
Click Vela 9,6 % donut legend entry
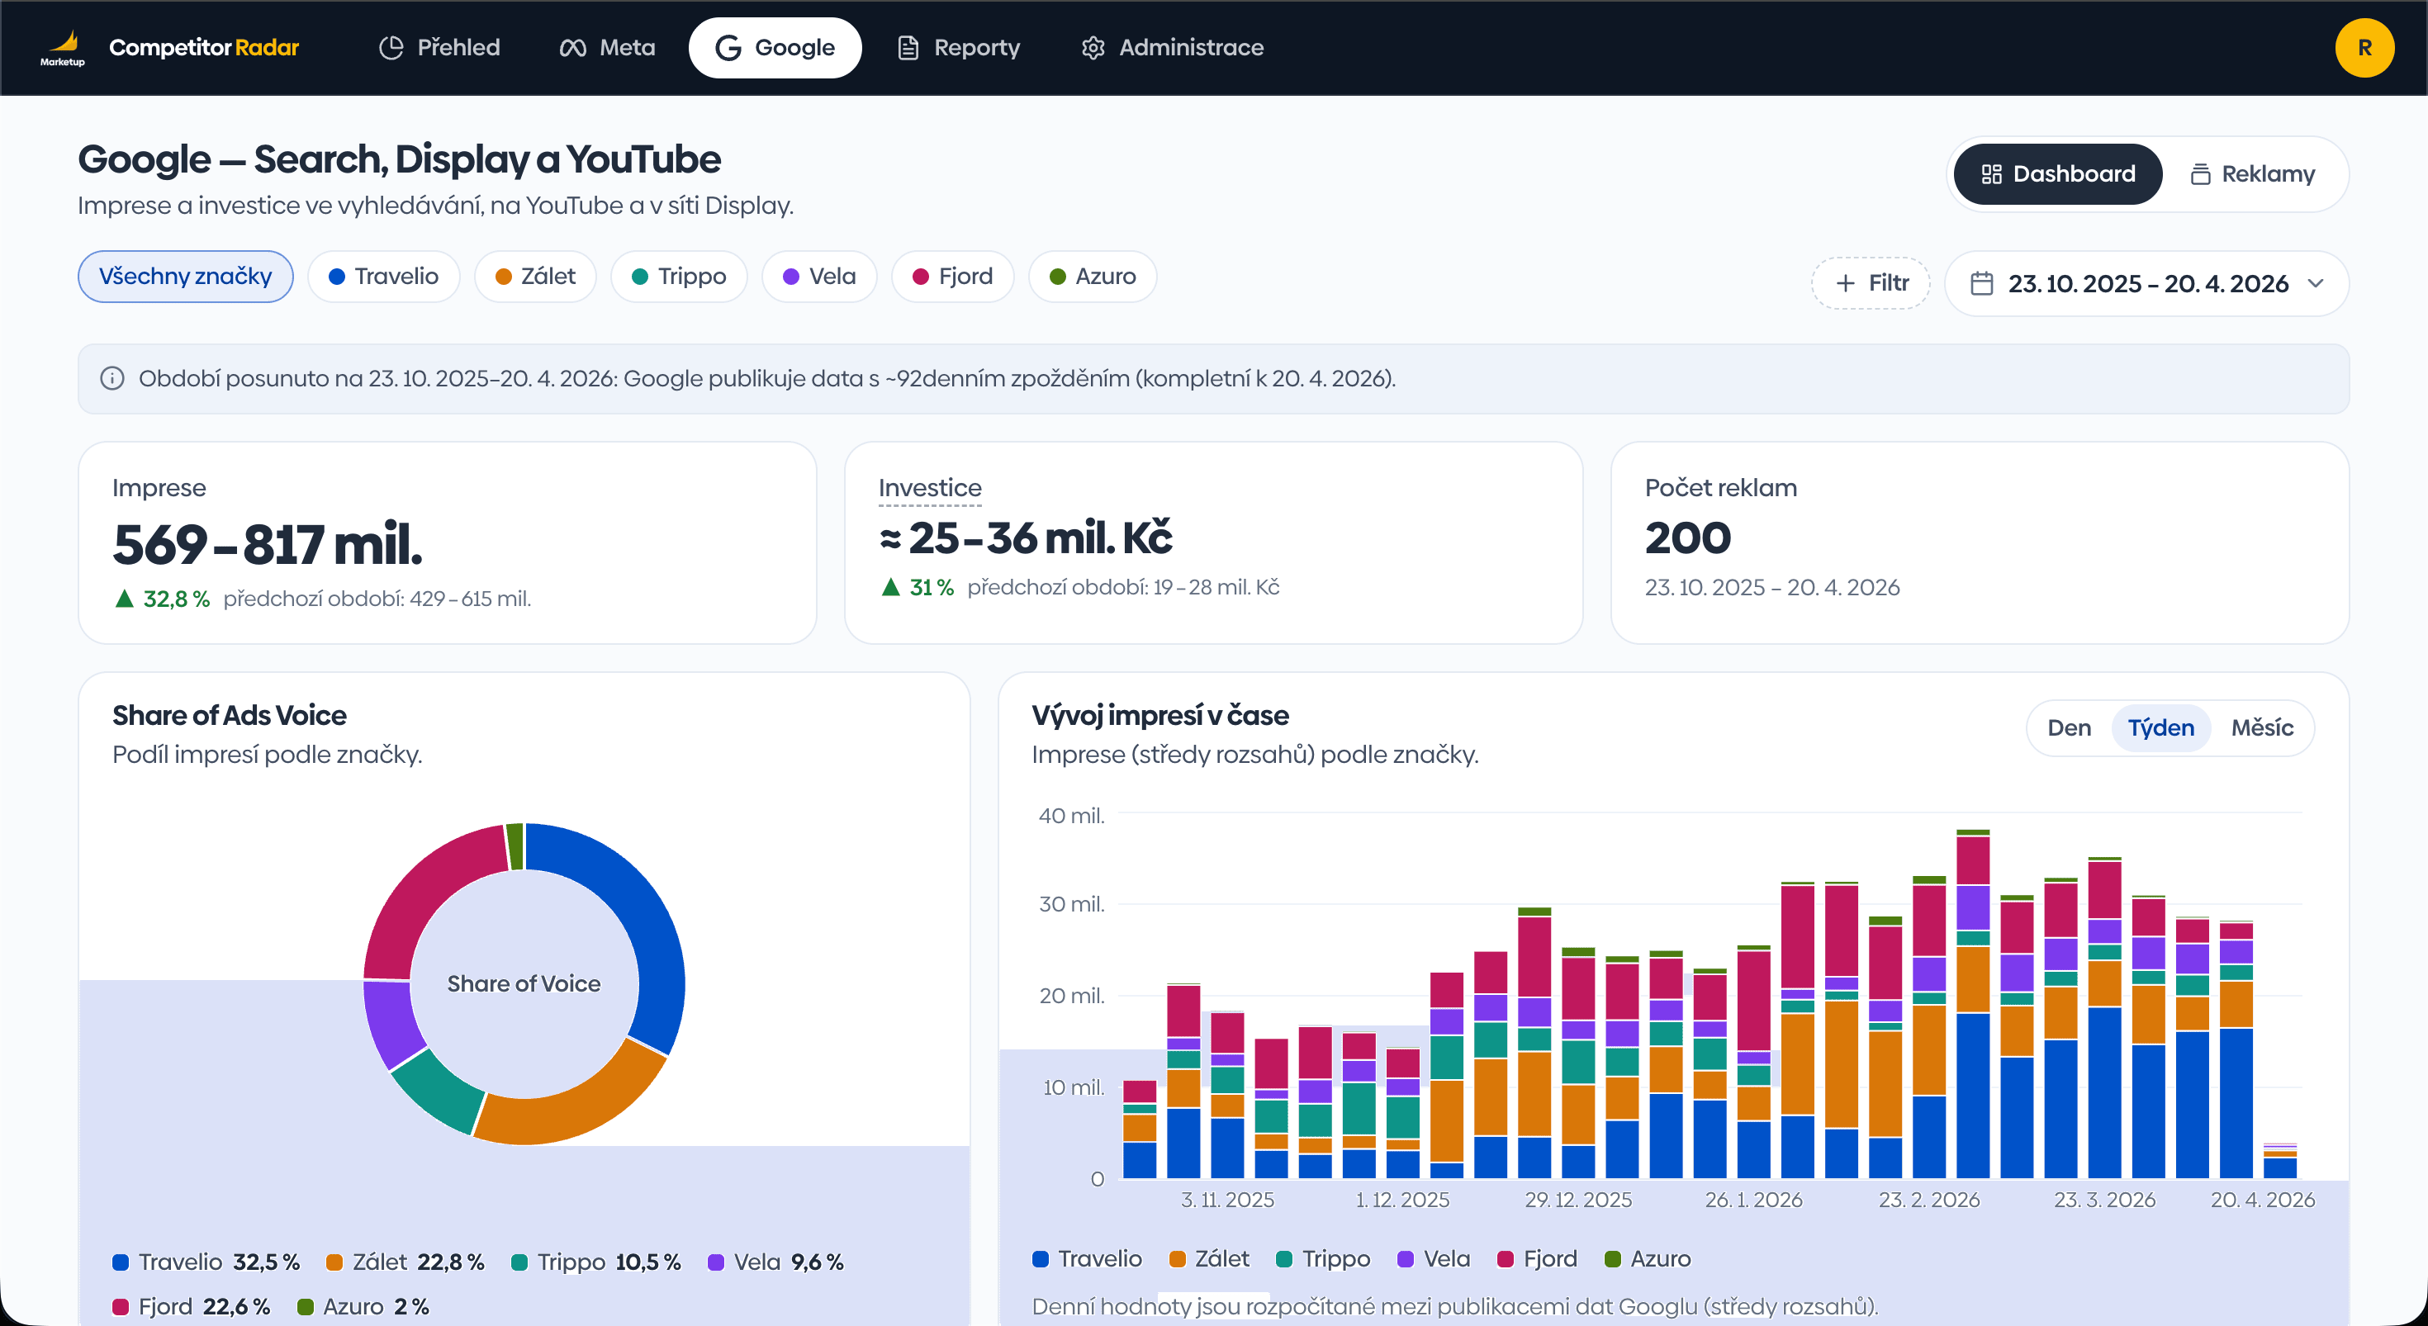[775, 1262]
